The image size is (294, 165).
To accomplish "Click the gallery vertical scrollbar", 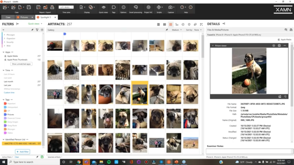I will (203, 46).
